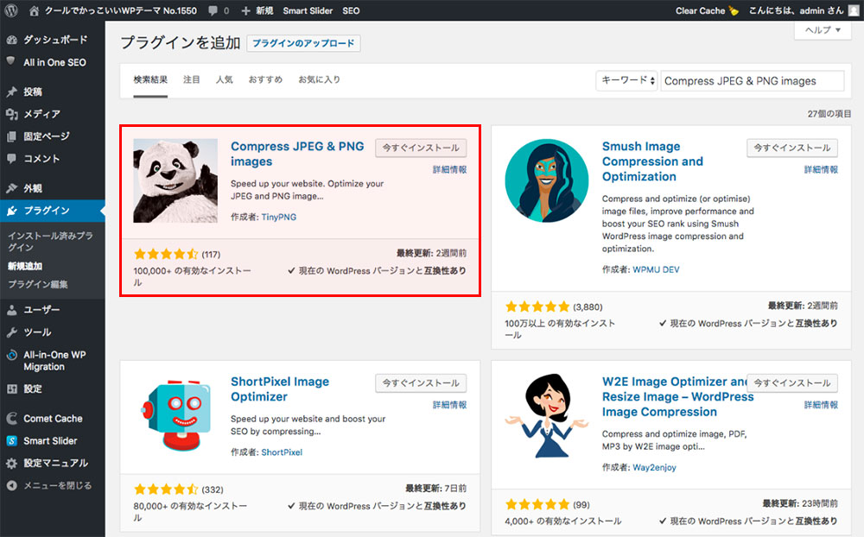
Task: Switch to the 検索結果 tab
Action: pyautogui.click(x=150, y=80)
